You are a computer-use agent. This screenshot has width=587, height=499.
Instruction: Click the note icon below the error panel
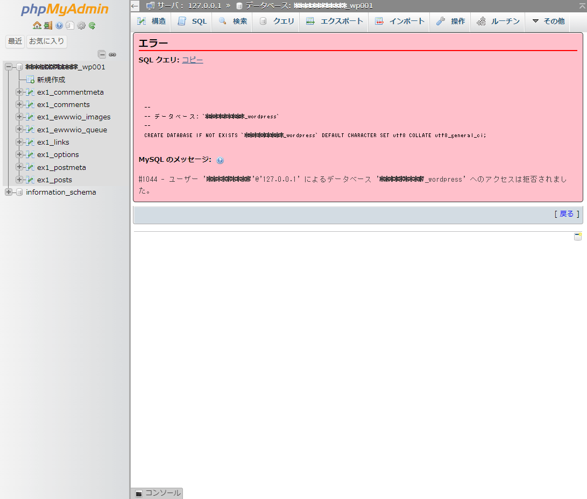tap(577, 237)
